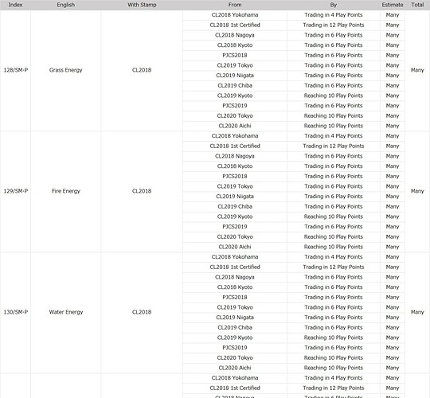The image size is (430, 398).
Task: Click index 128/SM-P cell
Action: 15,70
